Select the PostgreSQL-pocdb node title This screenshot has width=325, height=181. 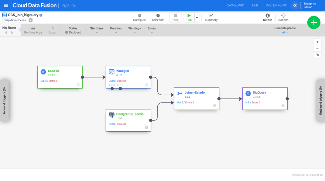tap(130, 114)
